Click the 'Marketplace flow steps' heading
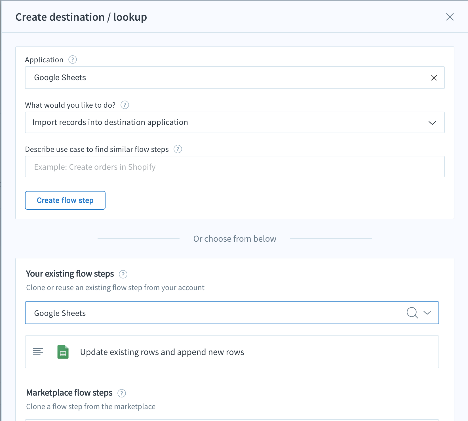 pos(69,393)
